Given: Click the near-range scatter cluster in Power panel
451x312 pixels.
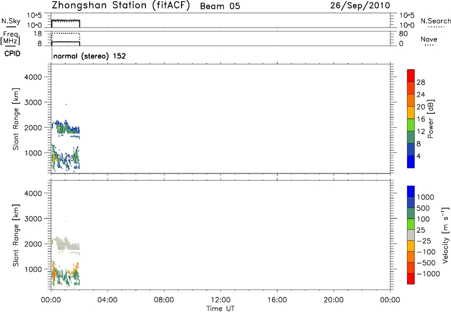Looking at the screenshot, I should tap(65, 158).
